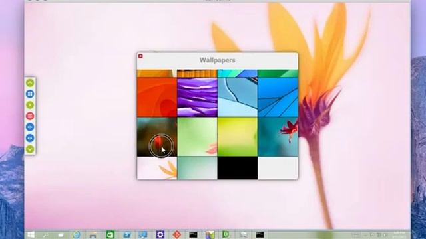Click the green up-chevron button in side toolbar
426x239 pixels.
click(x=30, y=82)
